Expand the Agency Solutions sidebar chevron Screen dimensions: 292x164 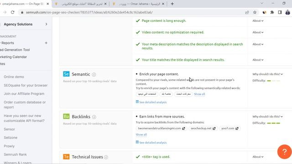tap(46, 24)
